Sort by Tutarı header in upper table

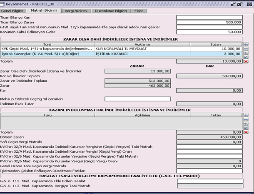point(216,44)
